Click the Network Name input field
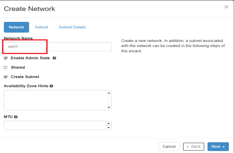 click(x=58, y=47)
